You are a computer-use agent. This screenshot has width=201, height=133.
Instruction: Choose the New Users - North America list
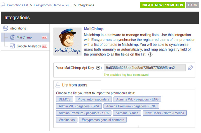(x=165, y=113)
